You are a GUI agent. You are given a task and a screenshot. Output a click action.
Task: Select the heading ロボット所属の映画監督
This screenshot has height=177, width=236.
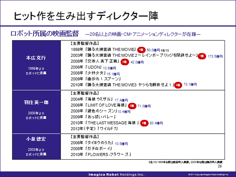coord(45,33)
